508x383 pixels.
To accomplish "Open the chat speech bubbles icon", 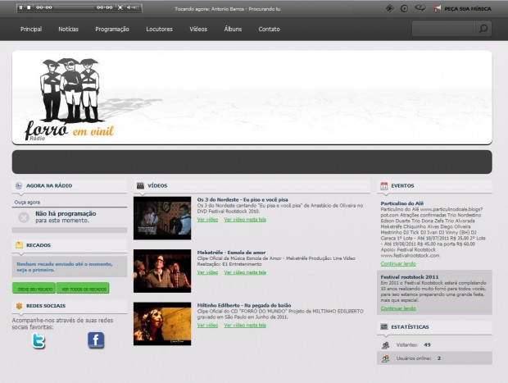I will coord(420,8).
